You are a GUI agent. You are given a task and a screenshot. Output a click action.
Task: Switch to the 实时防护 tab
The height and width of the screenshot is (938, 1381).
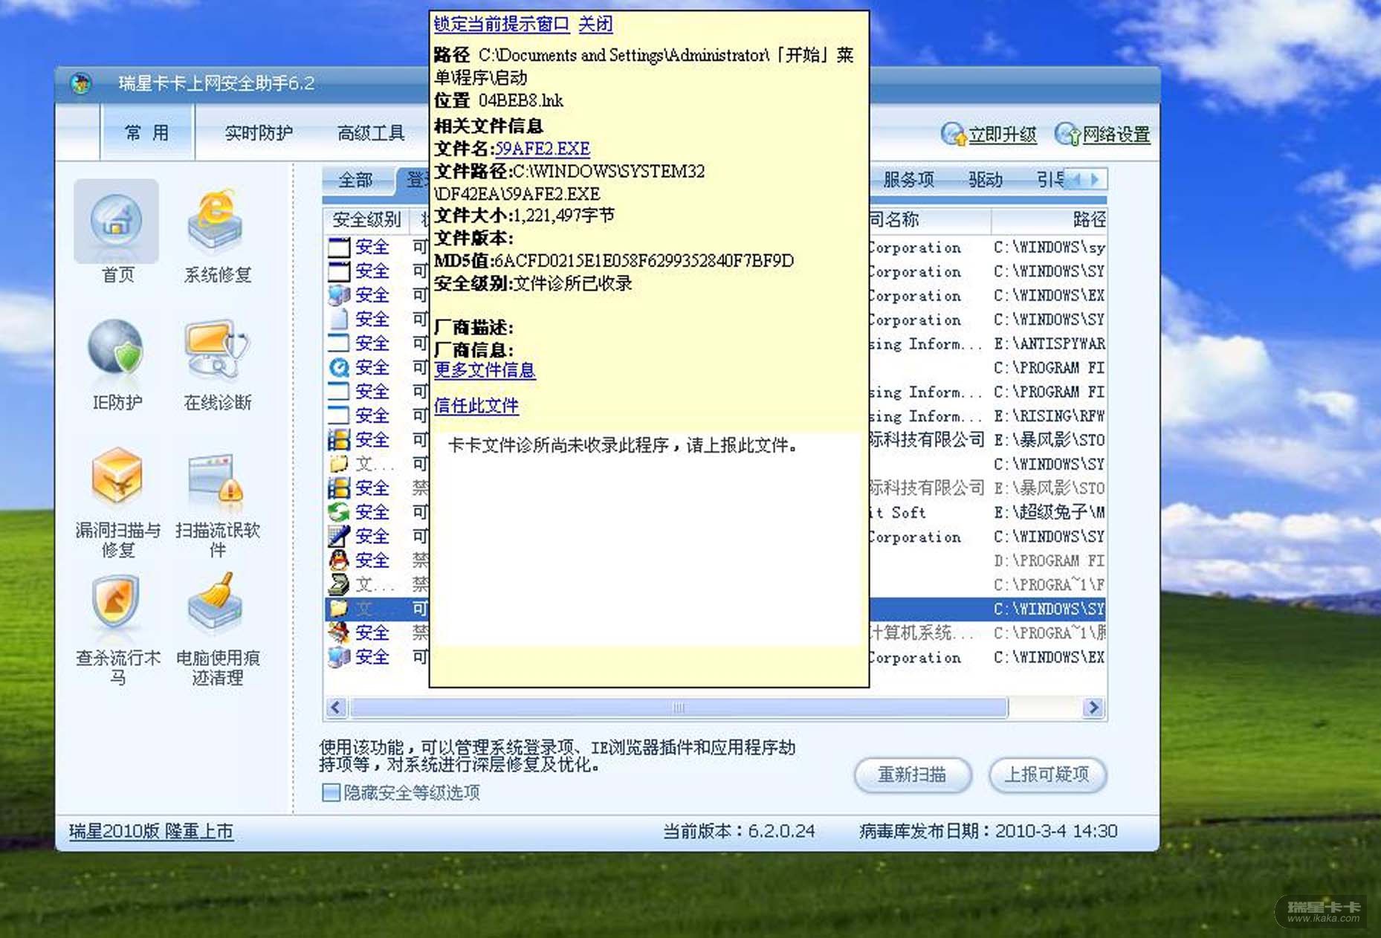click(x=259, y=133)
